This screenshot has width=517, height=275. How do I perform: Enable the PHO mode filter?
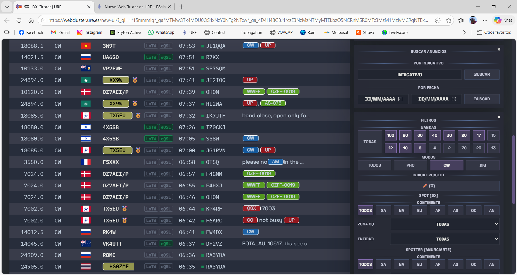[410, 165]
